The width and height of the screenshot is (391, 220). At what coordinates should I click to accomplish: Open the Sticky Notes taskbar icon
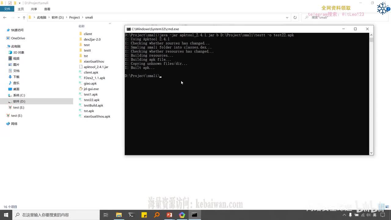pyautogui.click(x=144, y=215)
